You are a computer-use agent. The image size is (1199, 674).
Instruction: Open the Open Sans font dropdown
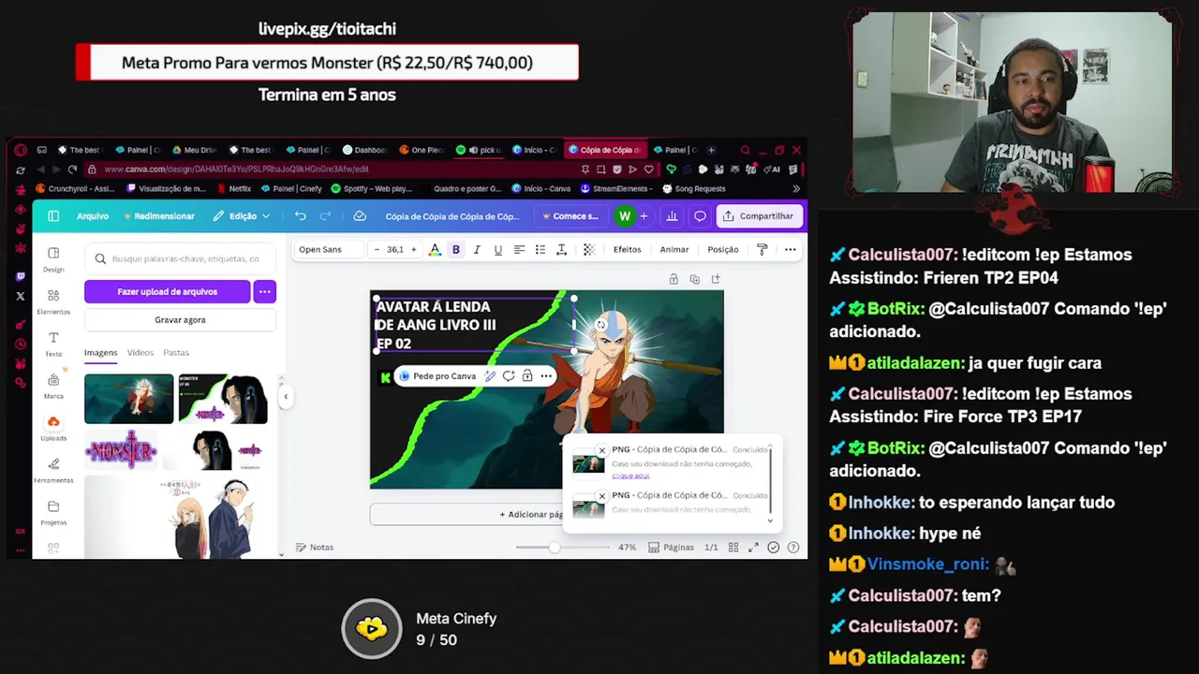pos(327,250)
